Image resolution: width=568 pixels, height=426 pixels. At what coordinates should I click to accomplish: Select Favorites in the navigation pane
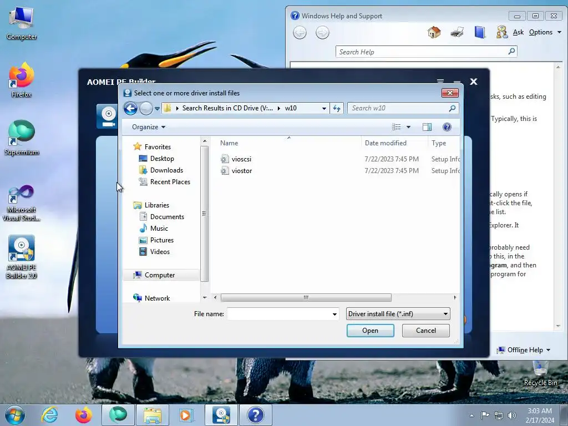(158, 146)
